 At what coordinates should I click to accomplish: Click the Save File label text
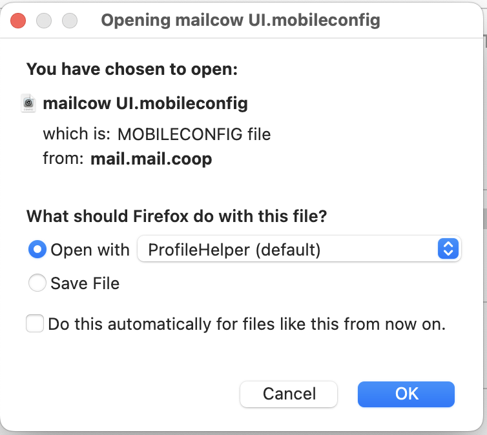tap(85, 283)
